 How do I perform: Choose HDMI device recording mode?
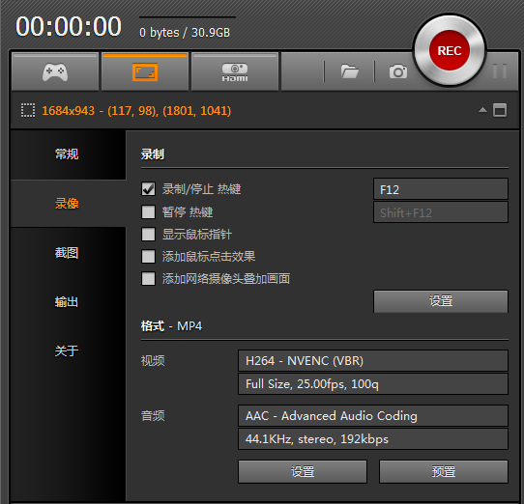235,71
